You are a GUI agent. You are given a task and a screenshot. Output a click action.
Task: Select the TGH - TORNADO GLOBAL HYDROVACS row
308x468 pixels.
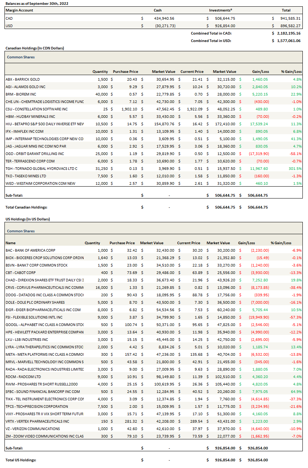click(x=41, y=168)
